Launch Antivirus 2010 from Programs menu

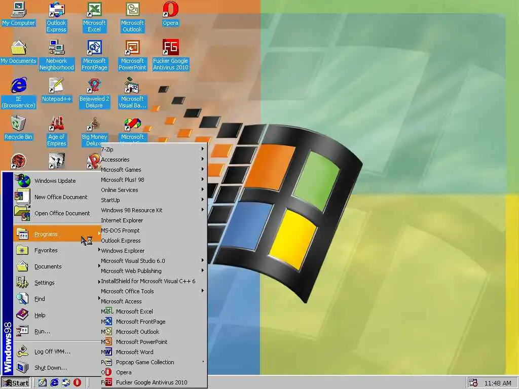click(154, 382)
